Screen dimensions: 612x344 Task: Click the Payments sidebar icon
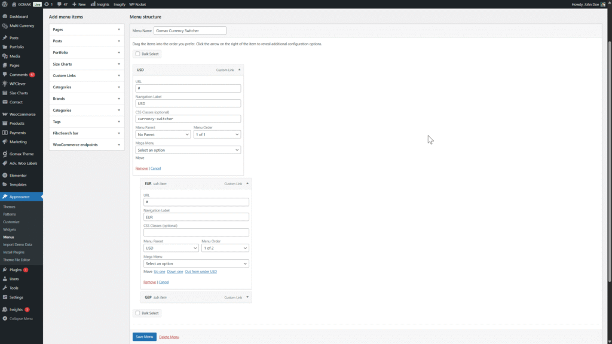5,133
